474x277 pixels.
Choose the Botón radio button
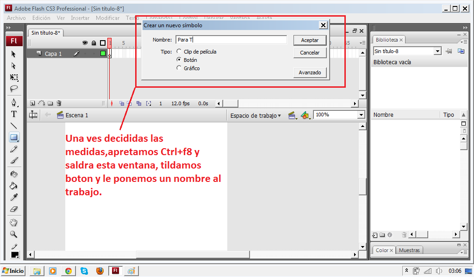[x=179, y=60]
